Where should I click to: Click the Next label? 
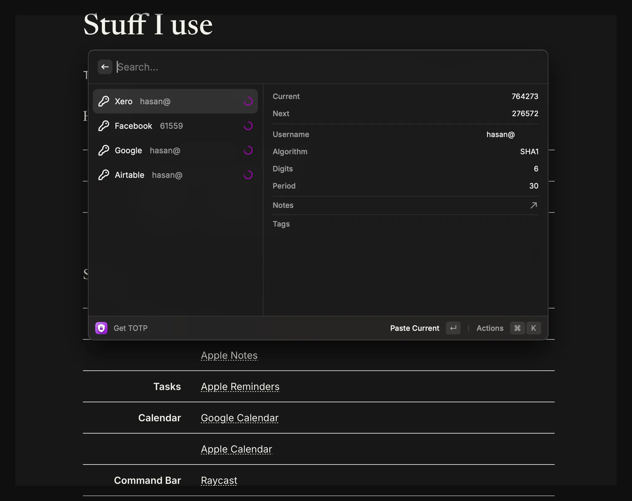point(281,113)
